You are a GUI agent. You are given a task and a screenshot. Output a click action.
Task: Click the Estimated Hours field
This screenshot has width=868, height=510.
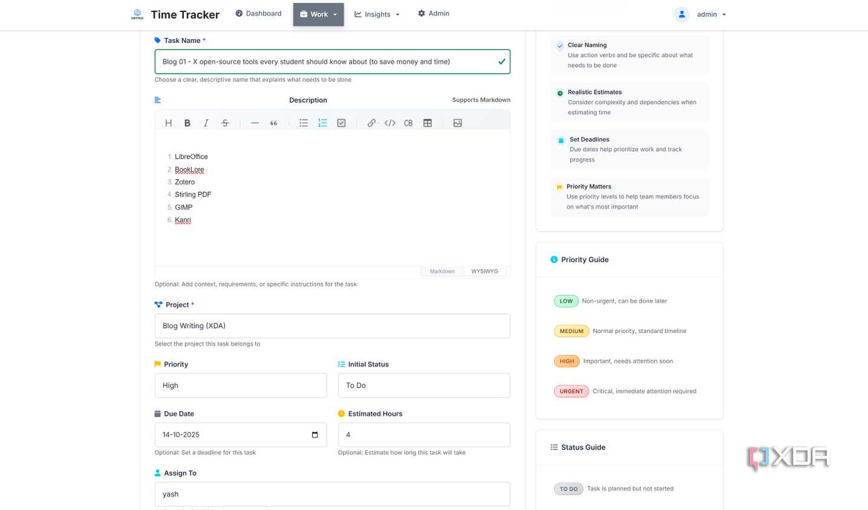pos(424,435)
